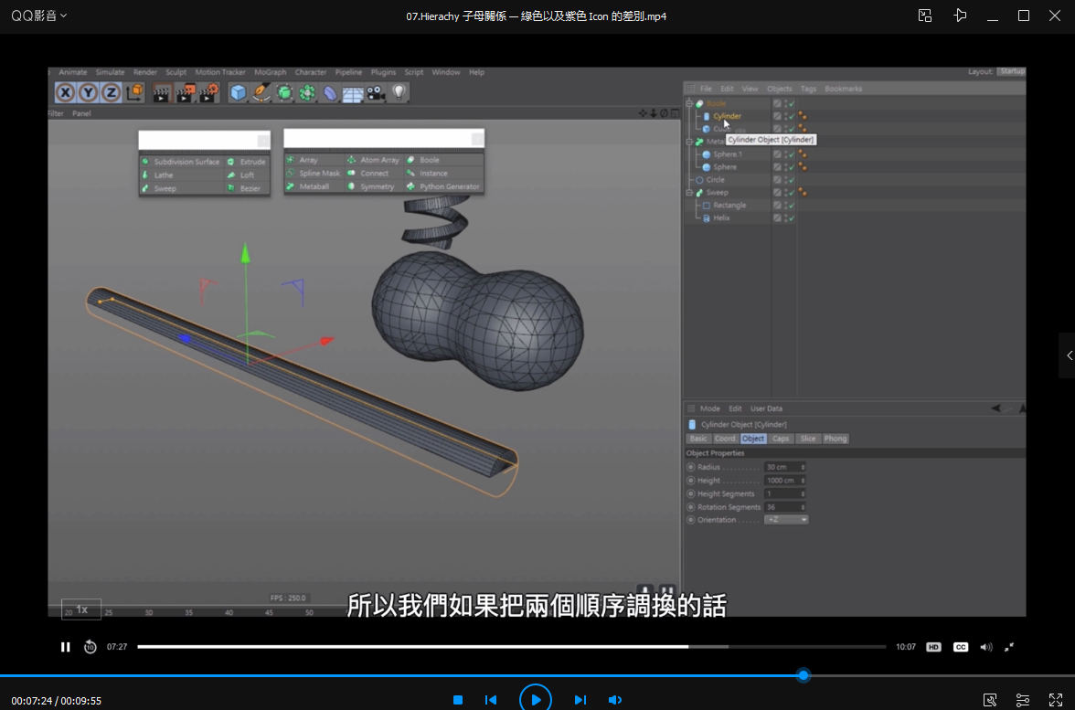Expand the right side playlist panel

pos(1068,355)
